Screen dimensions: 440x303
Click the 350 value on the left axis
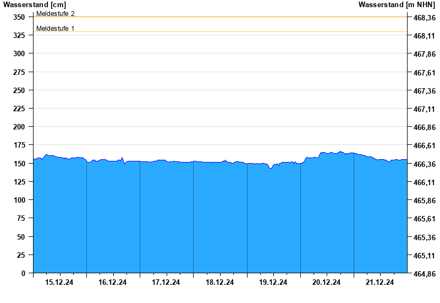point(19,17)
